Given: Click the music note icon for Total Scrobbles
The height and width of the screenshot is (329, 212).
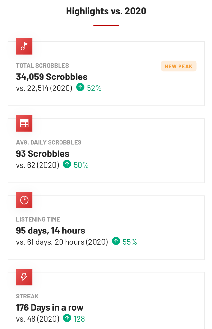Looking at the screenshot, I should 24,46.
